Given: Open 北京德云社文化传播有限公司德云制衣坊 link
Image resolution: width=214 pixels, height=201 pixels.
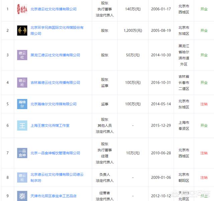Looking at the screenshot, I should [57, 178].
